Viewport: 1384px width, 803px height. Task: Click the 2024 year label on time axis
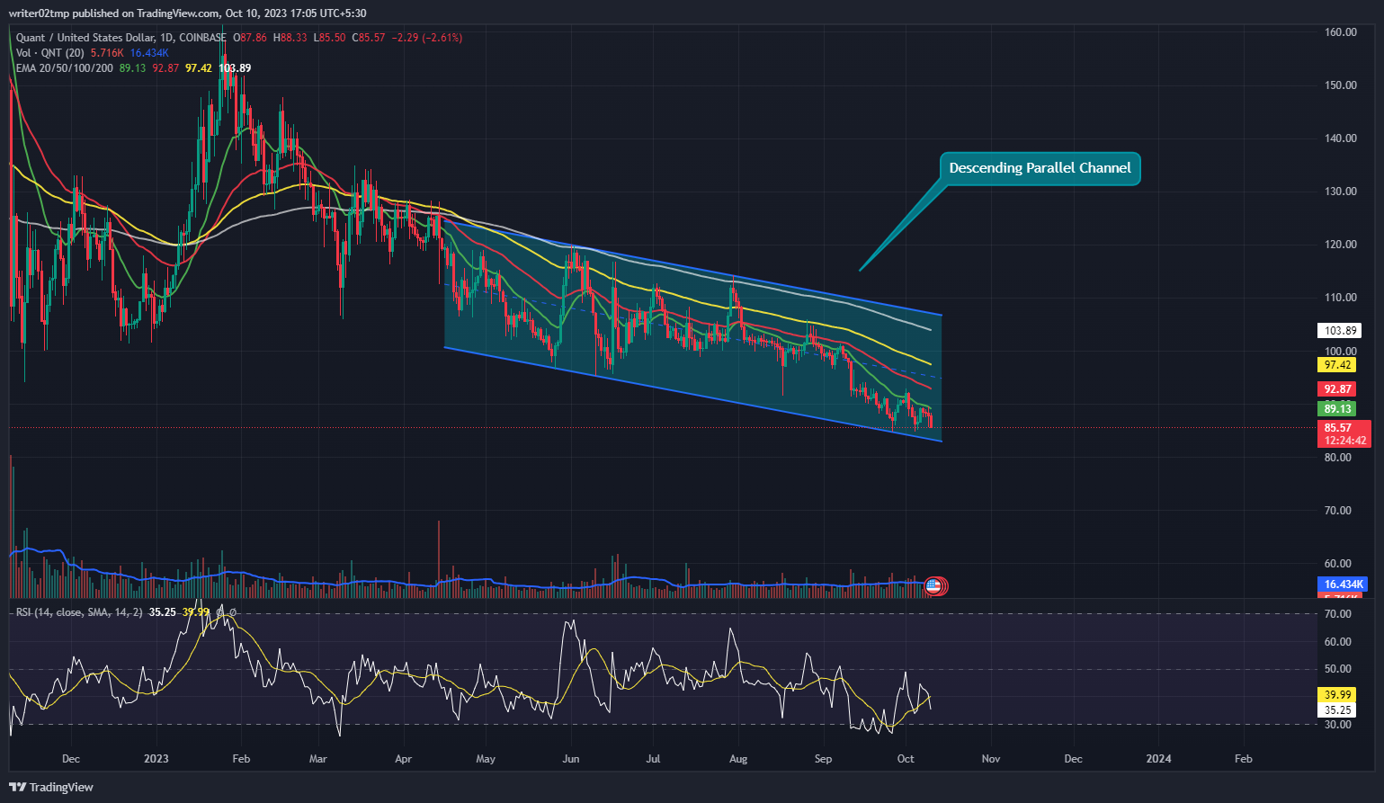point(1159,759)
